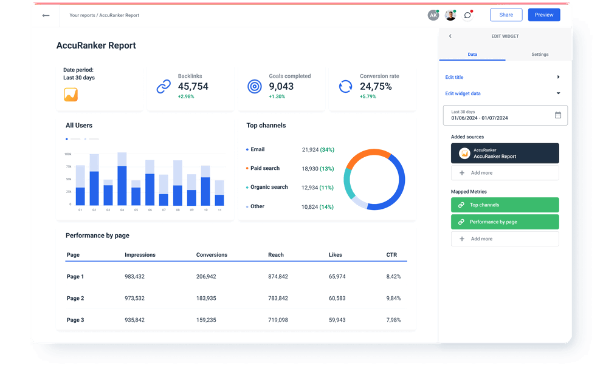Click the AK avatar initials icon

pos(433,15)
